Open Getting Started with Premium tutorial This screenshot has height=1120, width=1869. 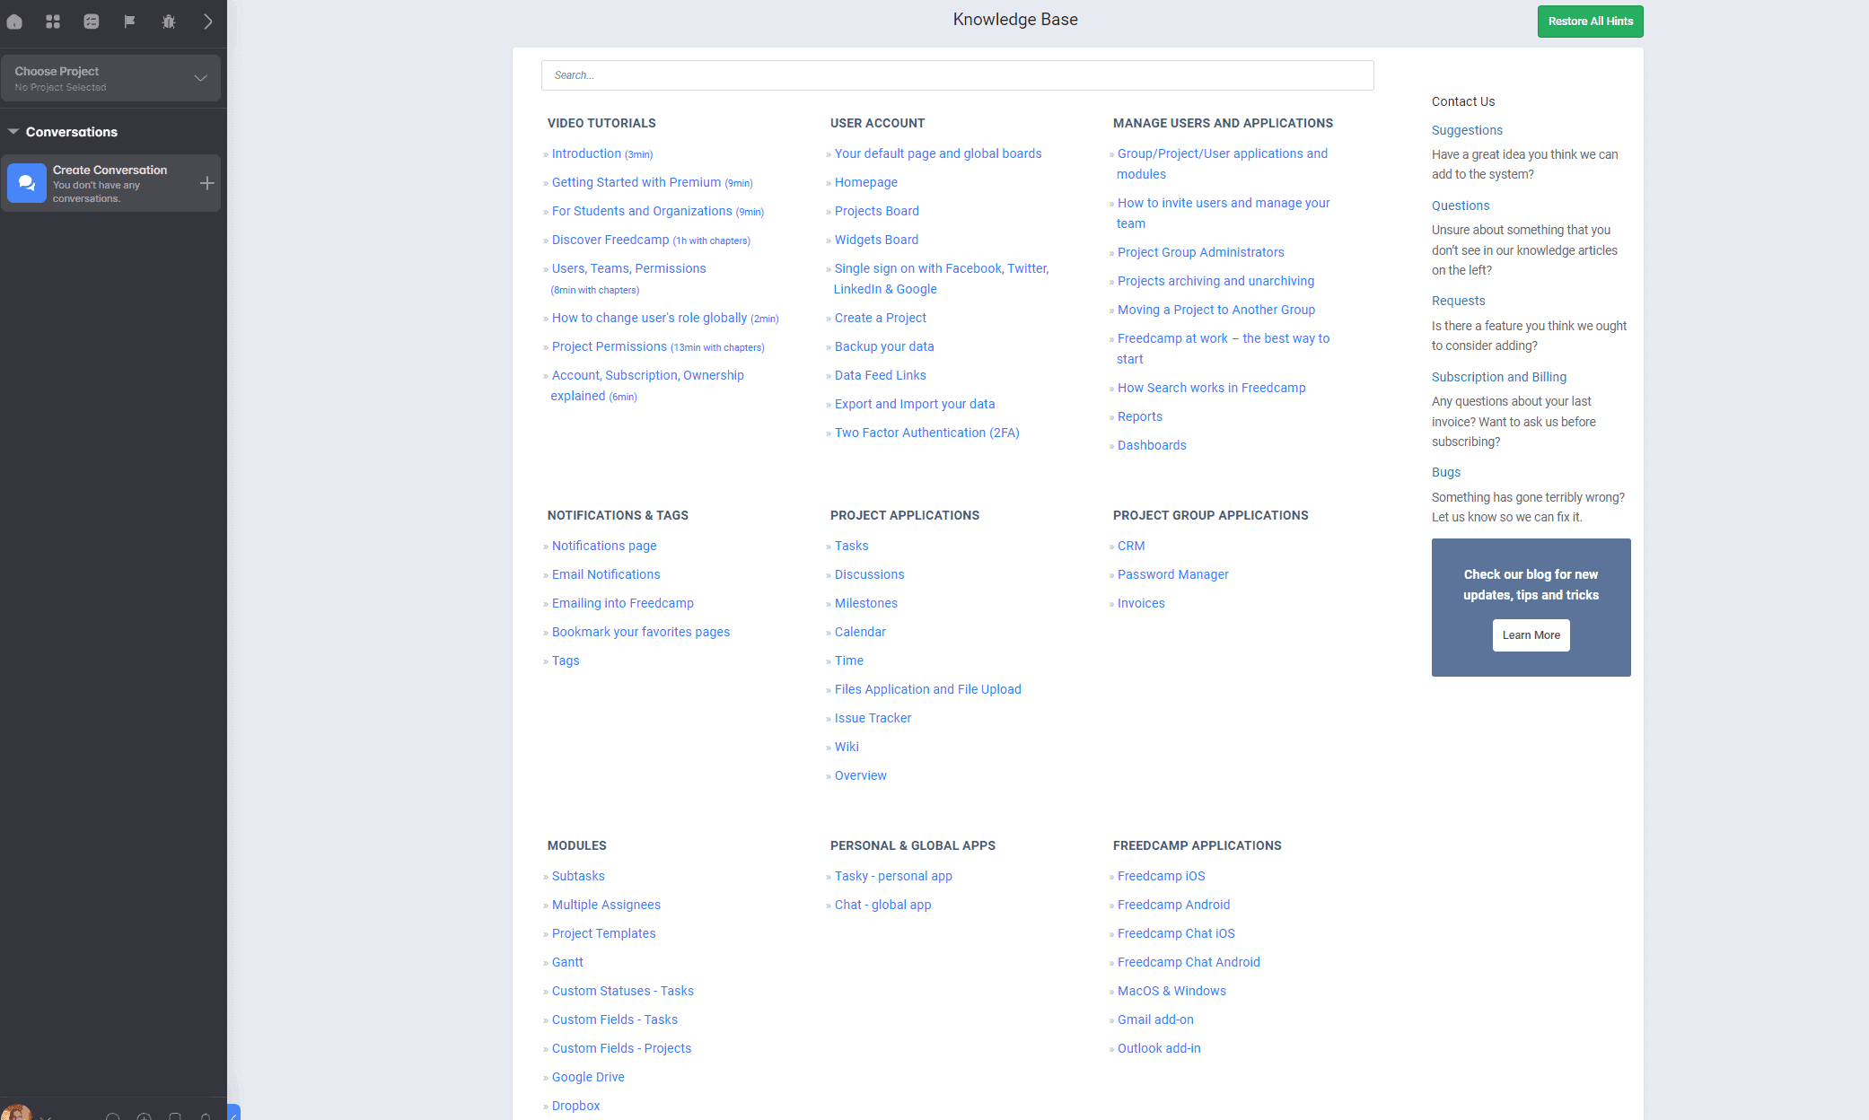(652, 183)
